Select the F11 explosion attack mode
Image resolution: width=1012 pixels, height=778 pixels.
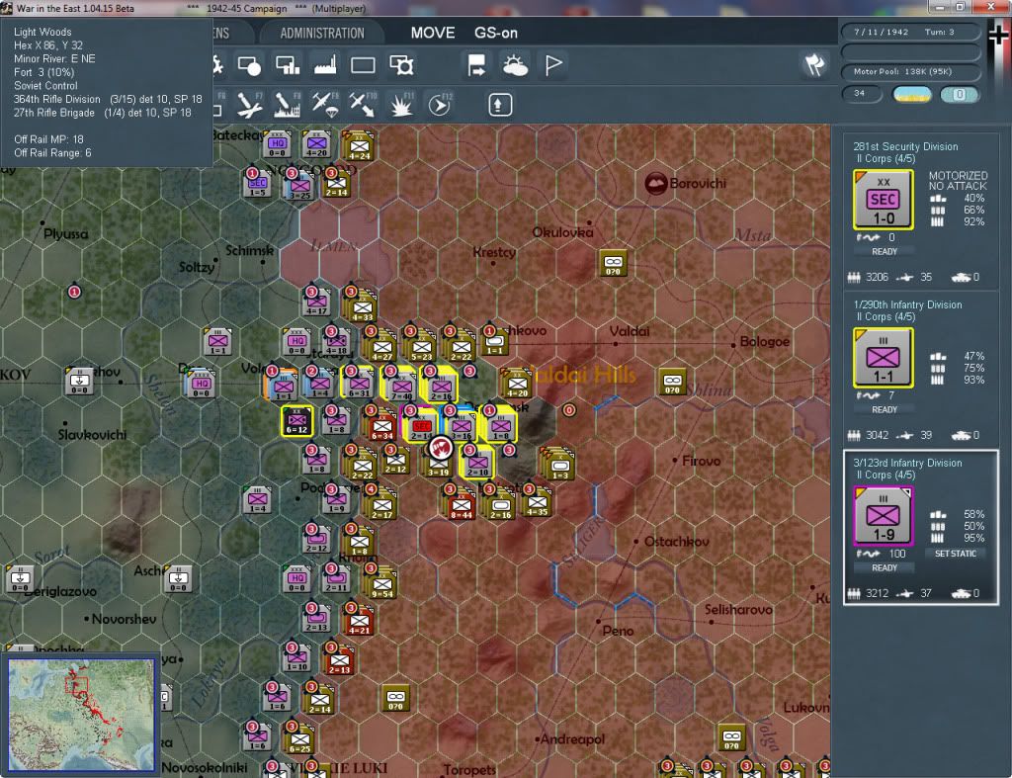coord(401,105)
